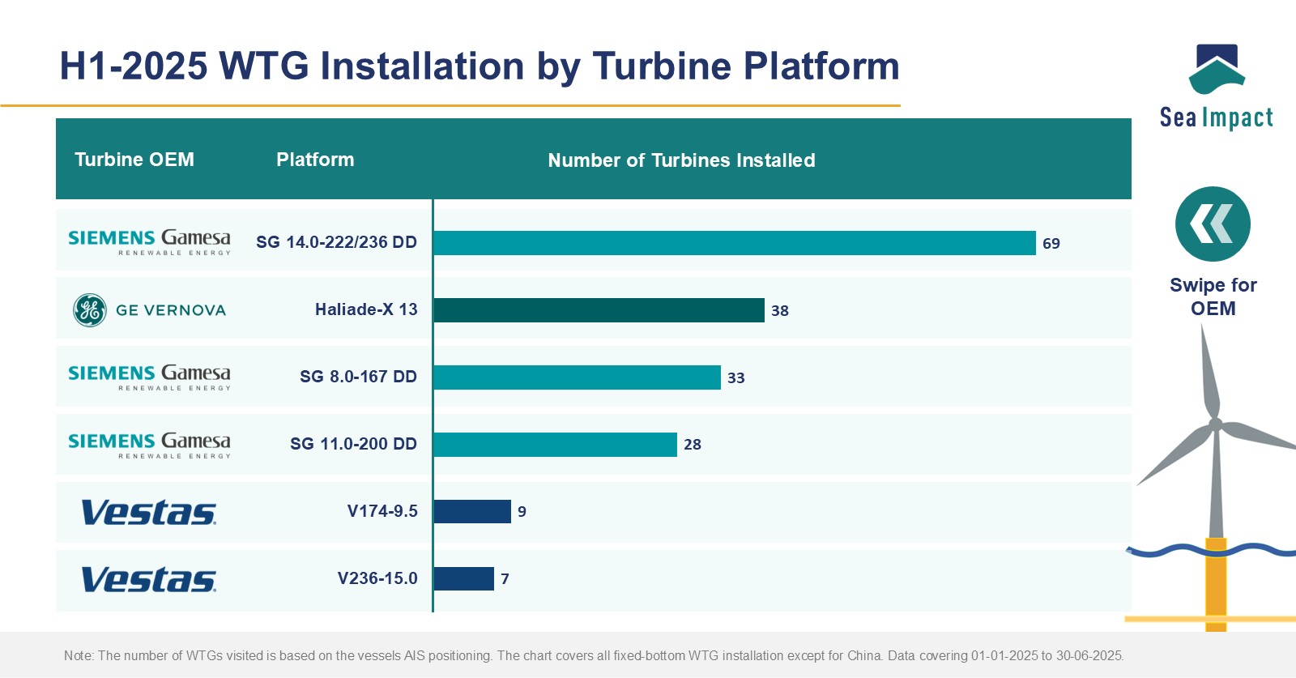Image resolution: width=1296 pixels, height=678 pixels.
Task: Click the value label '69'
Action: [x=1051, y=244]
